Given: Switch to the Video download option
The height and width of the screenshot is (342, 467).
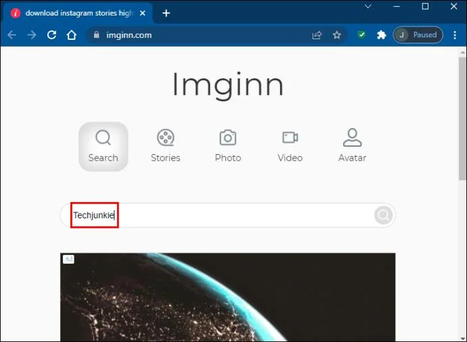Looking at the screenshot, I should coord(290,146).
